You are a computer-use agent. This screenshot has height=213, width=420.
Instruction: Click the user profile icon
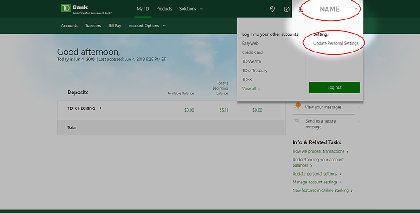click(301, 9)
